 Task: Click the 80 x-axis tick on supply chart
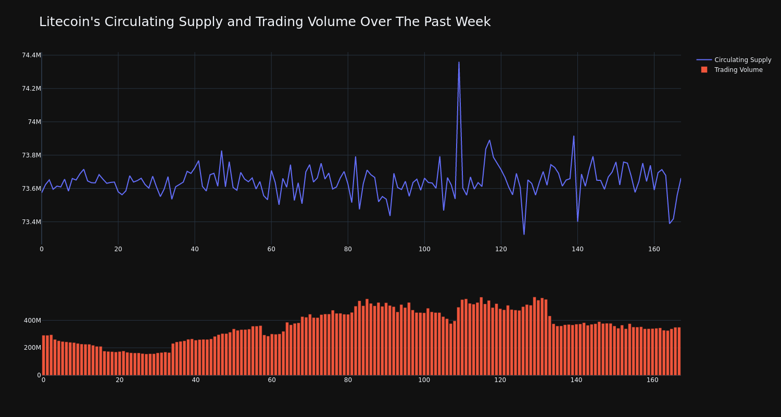[x=348, y=249]
